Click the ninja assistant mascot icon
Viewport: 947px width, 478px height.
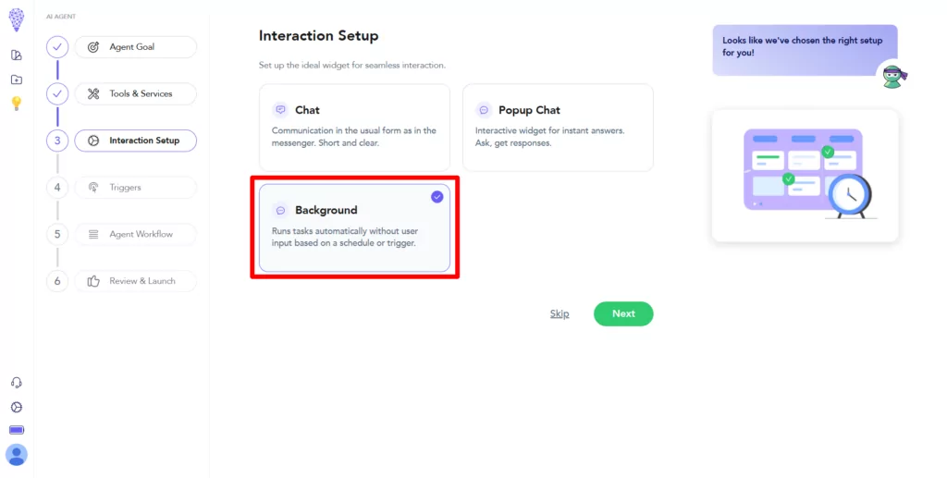pos(894,77)
